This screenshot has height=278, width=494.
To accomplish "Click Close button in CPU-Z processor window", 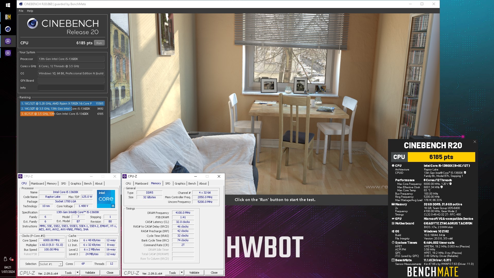I will pos(110,273).
